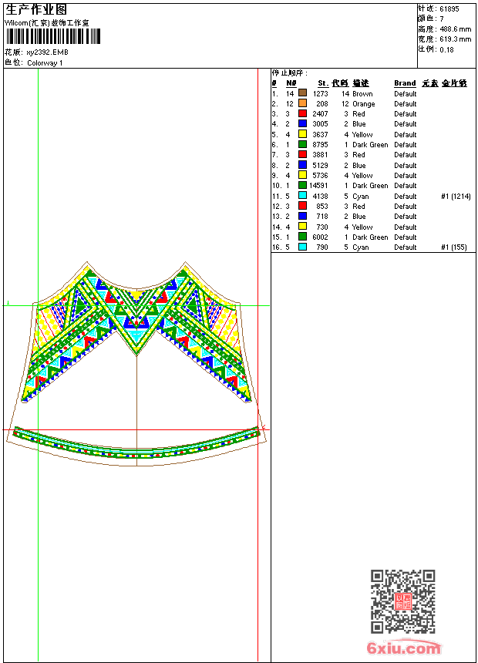Select the sequin value '#1 (1214)'

pyautogui.click(x=456, y=196)
